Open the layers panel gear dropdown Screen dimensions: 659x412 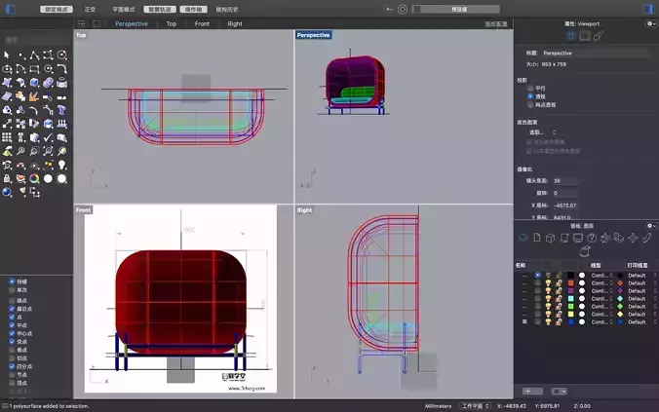[x=651, y=226]
